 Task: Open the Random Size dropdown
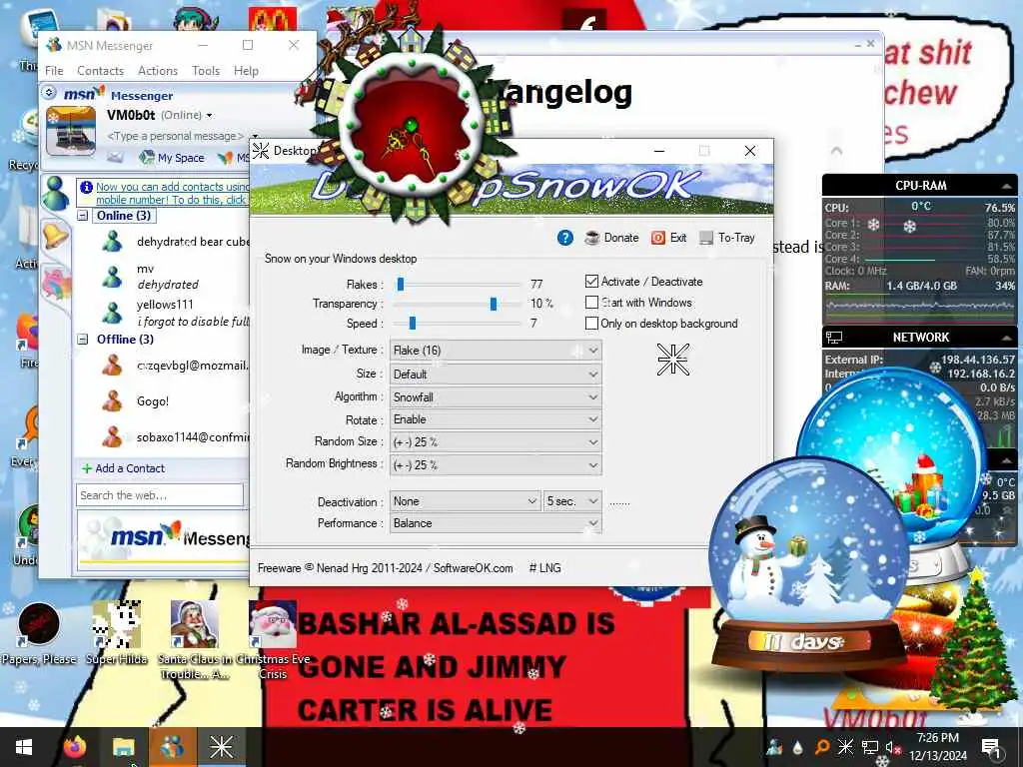click(496, 442)
